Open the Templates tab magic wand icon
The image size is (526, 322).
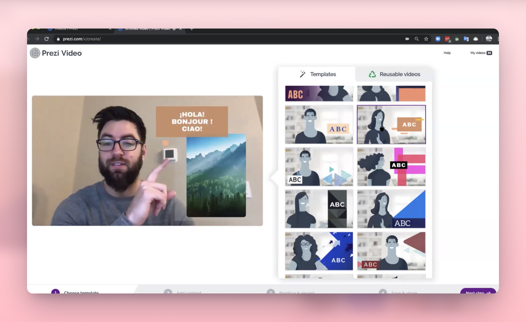pyautogui.click(x=302, y=74)
